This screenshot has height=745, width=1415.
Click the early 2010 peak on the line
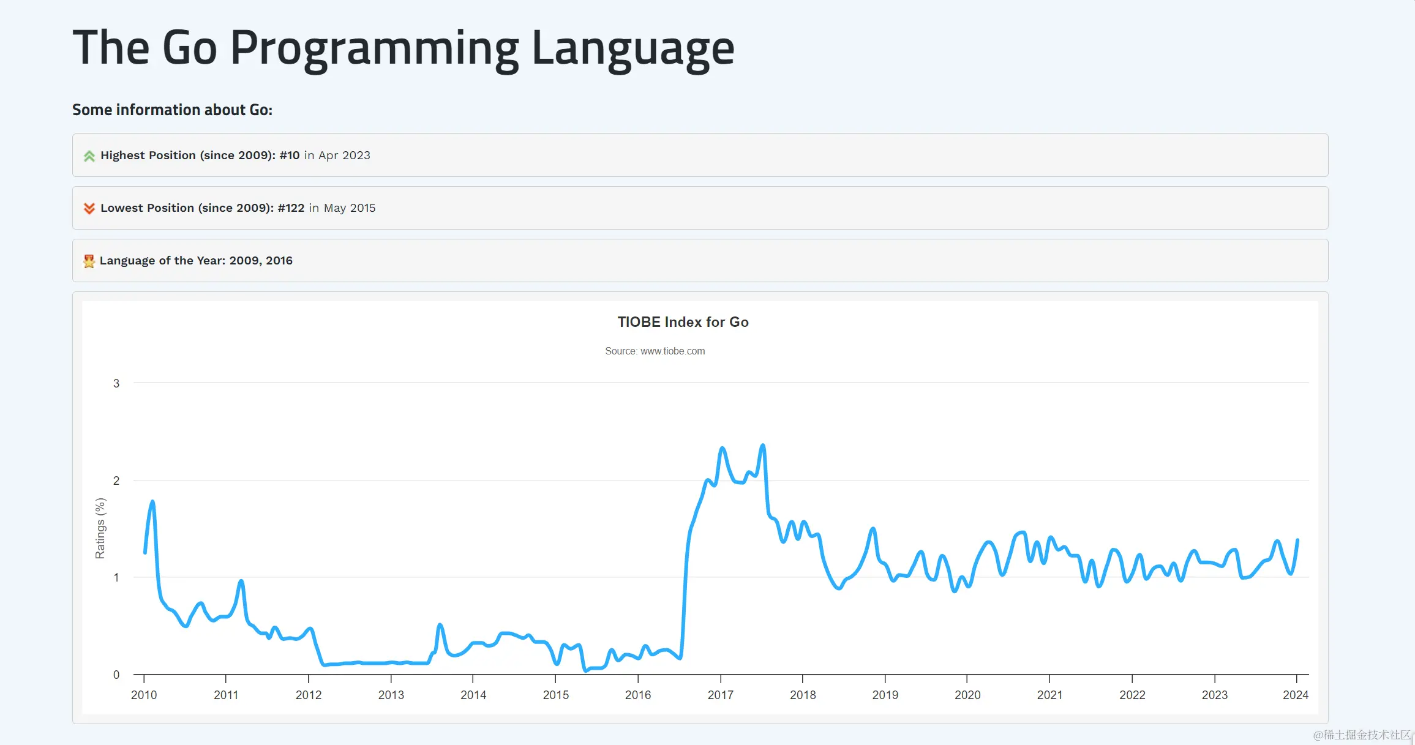152,502
